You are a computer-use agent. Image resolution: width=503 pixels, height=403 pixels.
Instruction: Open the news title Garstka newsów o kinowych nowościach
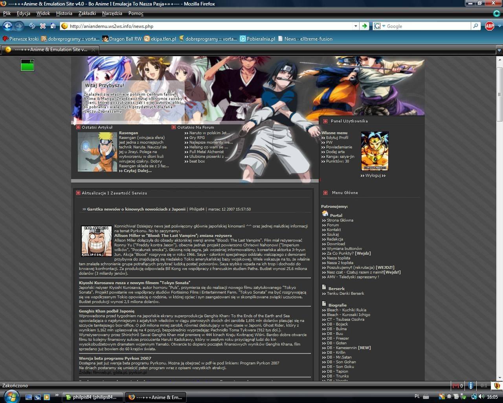pos(136,209)
